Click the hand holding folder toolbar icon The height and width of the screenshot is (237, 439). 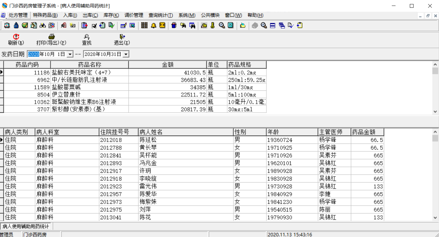204,25
